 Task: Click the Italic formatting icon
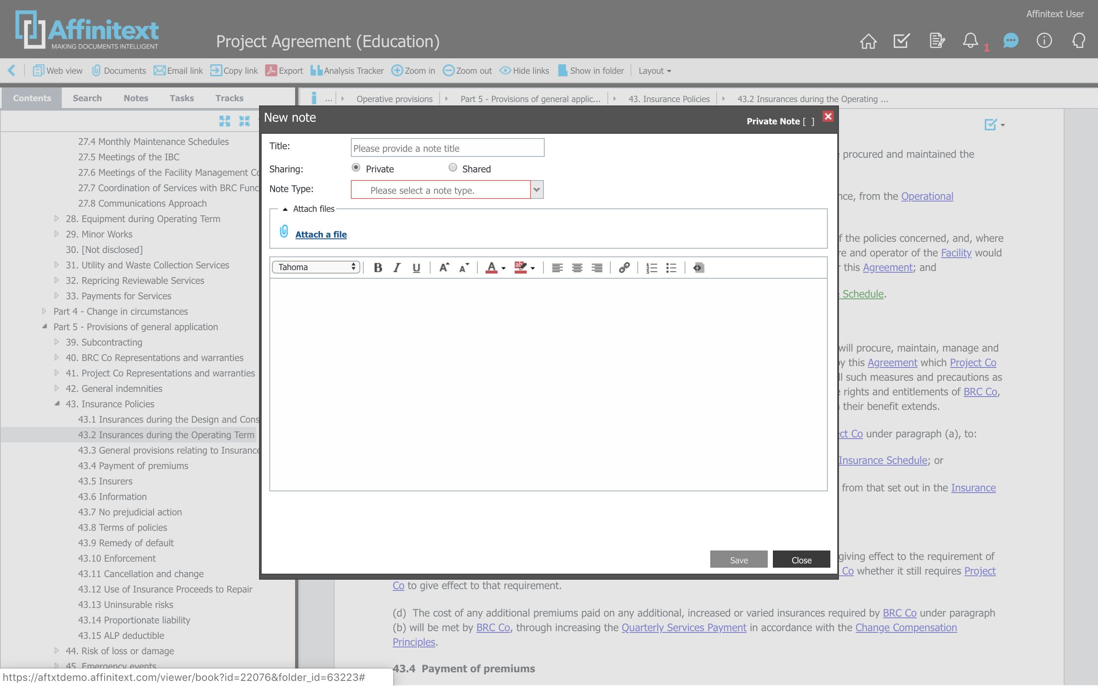pos(397,268)
